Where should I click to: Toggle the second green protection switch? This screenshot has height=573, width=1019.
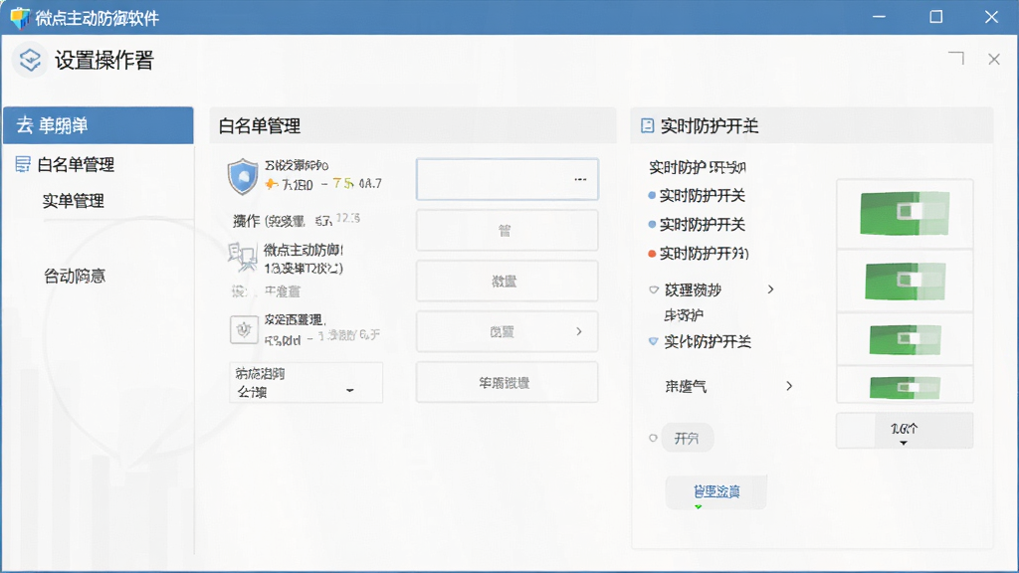coord(905,281)
